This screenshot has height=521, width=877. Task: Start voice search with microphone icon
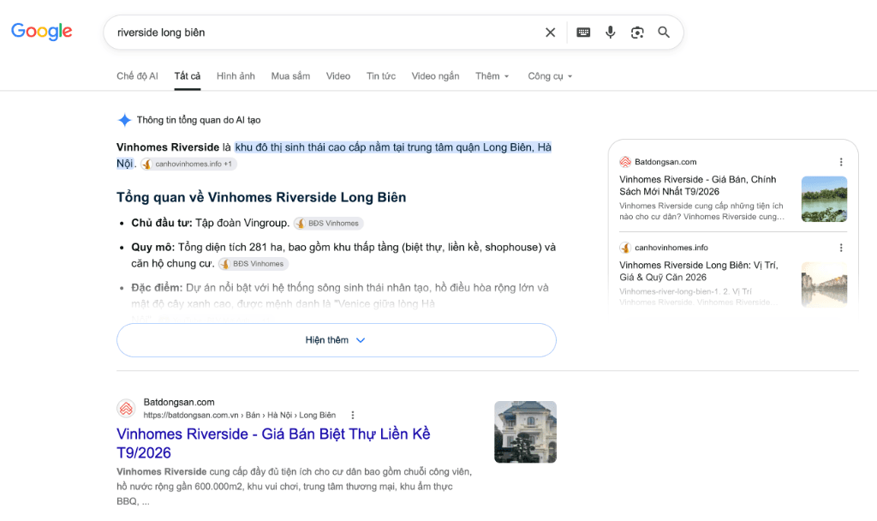[610, 33]
